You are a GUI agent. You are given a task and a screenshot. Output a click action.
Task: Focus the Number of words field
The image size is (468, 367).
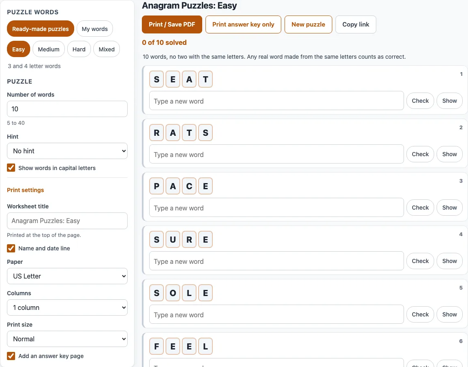click(x=67, y=109)
